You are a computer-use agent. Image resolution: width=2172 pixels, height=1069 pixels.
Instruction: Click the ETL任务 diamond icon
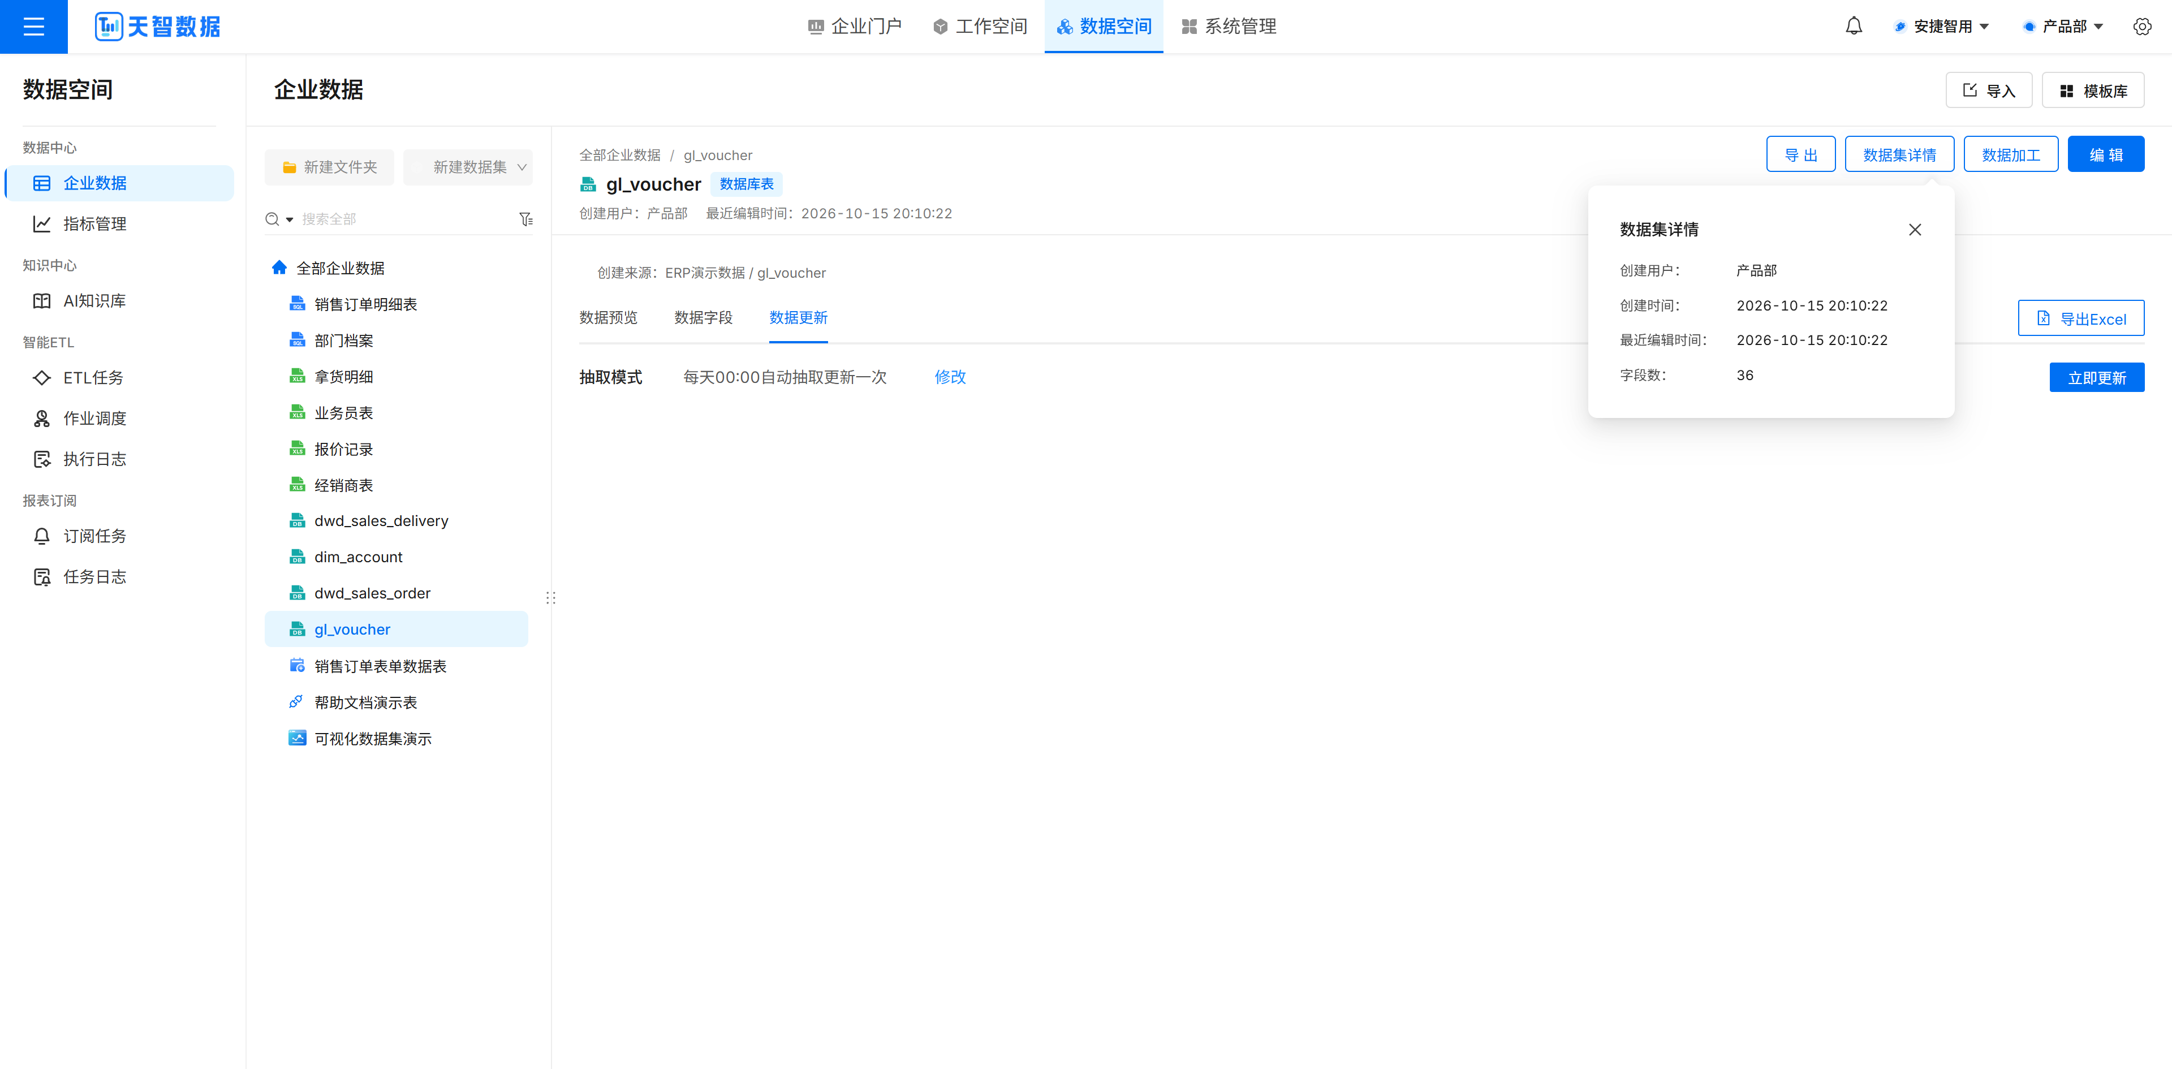click(x=41, y=378)
